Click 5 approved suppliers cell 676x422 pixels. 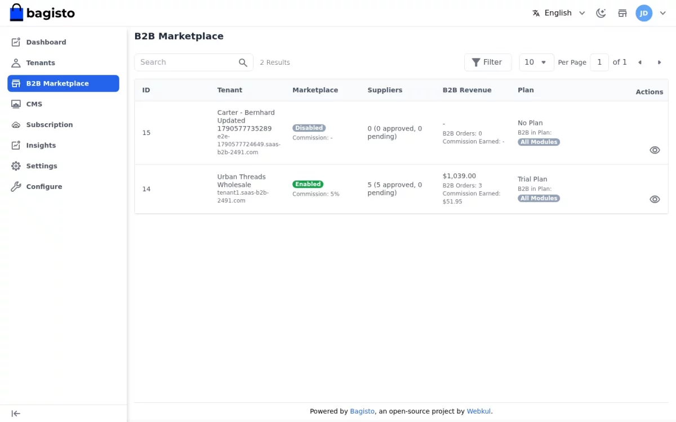(395, 188)
